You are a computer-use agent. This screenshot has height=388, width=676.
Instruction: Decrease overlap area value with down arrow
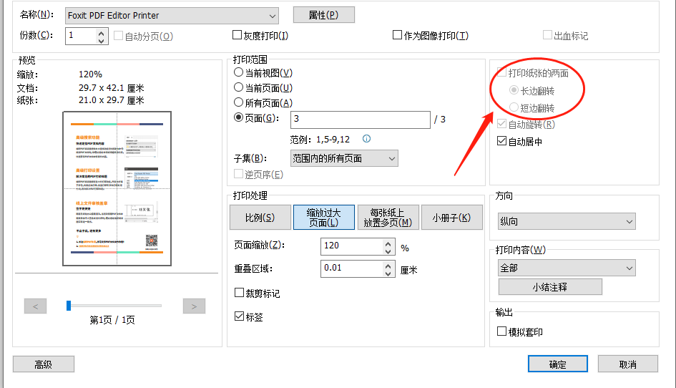point(388,273)
